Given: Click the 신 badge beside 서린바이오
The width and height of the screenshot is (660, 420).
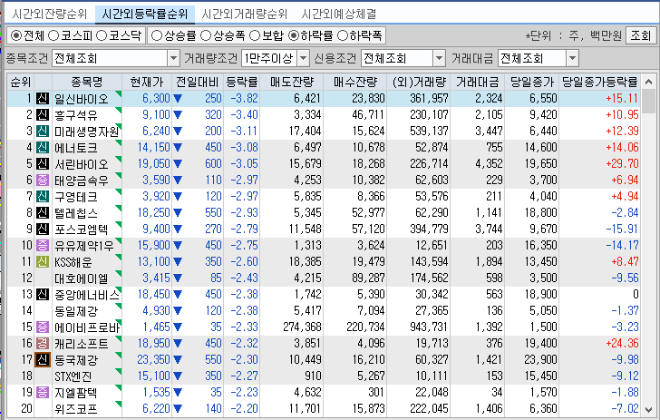Looking at the screenshot, I should [42, 164].
